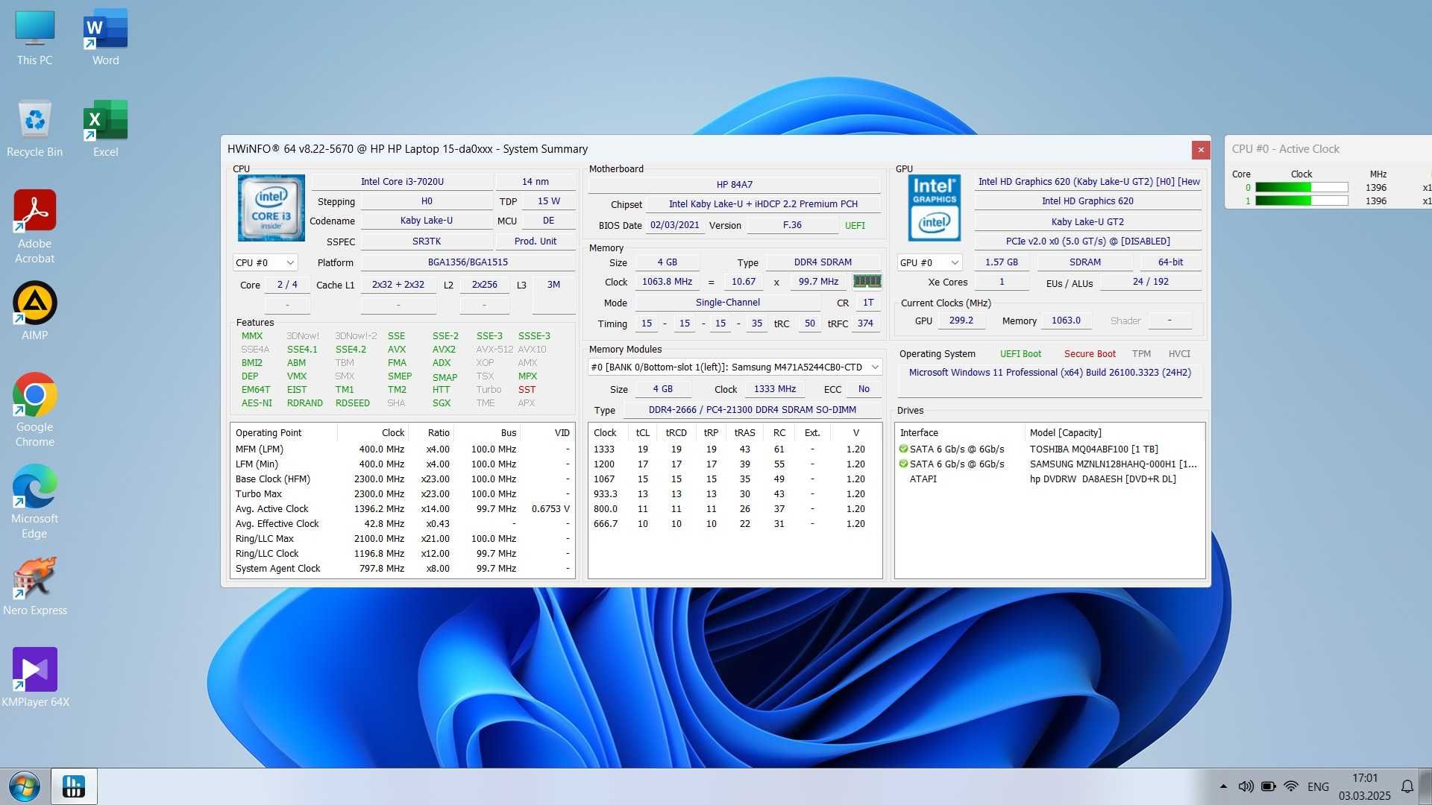Select the 666.7 memory timing row
The image size is (1432, 805).
735,523
